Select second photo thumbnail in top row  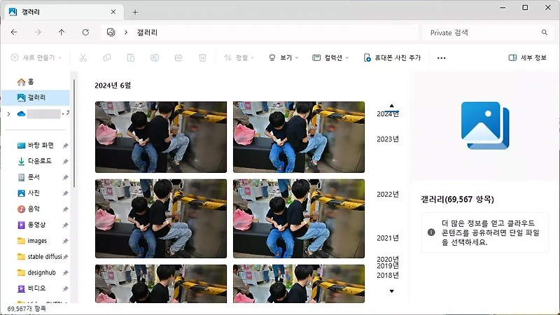tap(299, 137)
